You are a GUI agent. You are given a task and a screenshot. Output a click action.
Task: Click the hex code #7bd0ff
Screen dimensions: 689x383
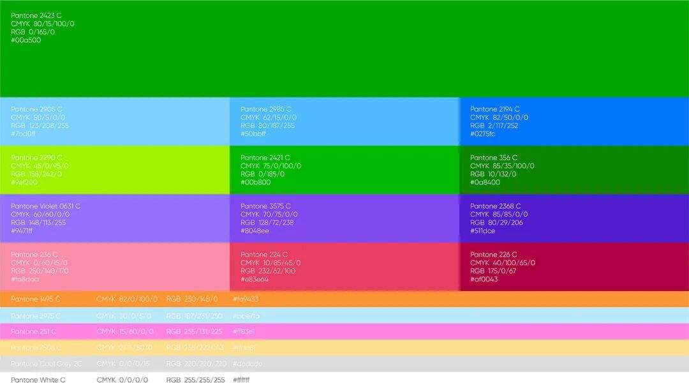[x=24, y=133]
